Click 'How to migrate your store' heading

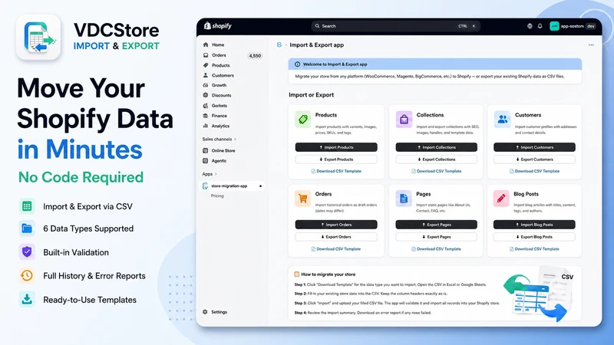[328, 274]
